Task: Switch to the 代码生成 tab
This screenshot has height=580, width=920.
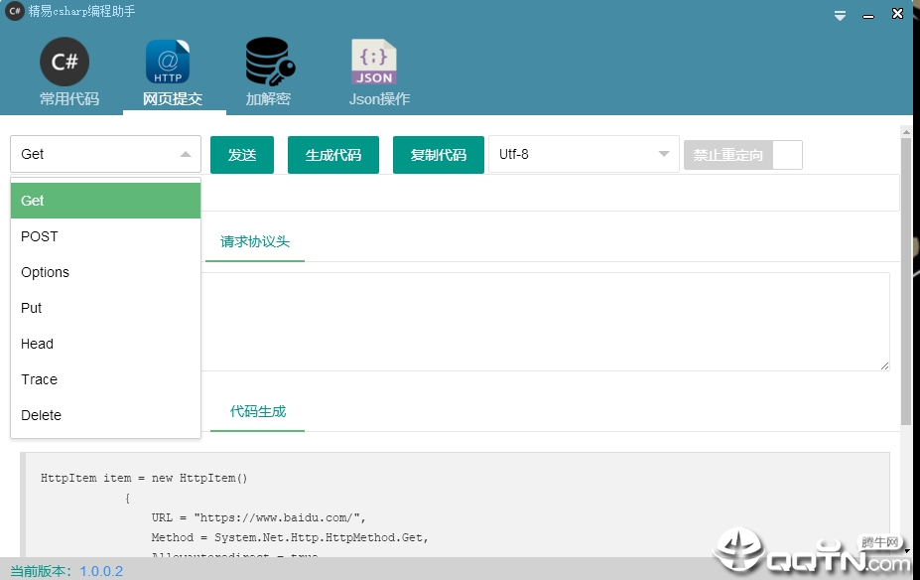Action: click(258, 412)
